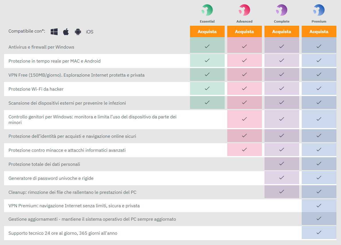Click the Apple compatibility icon

coord(66,32)
